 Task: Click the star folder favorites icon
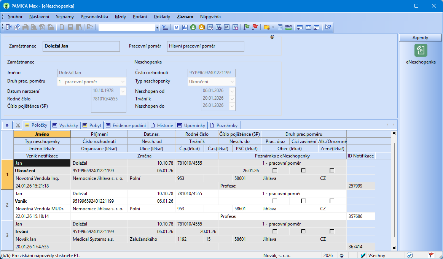pos(266,27)
